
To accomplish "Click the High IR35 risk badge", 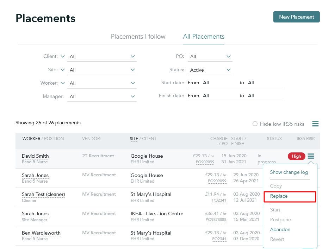I will 296,156.
